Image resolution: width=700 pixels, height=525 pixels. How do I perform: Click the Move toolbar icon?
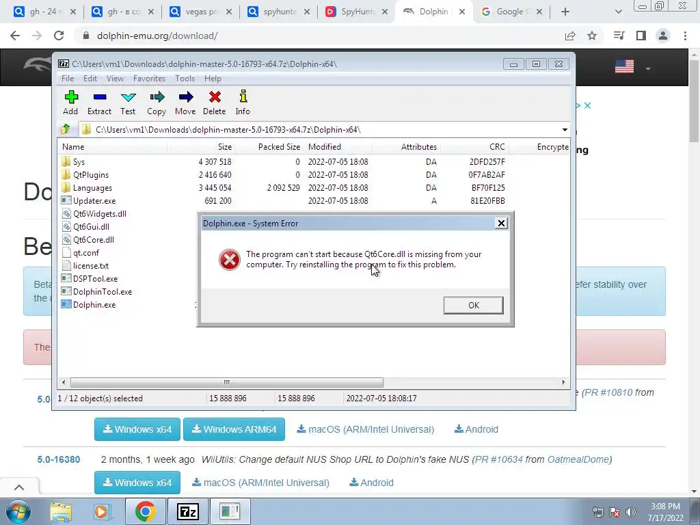pos(185,103)
